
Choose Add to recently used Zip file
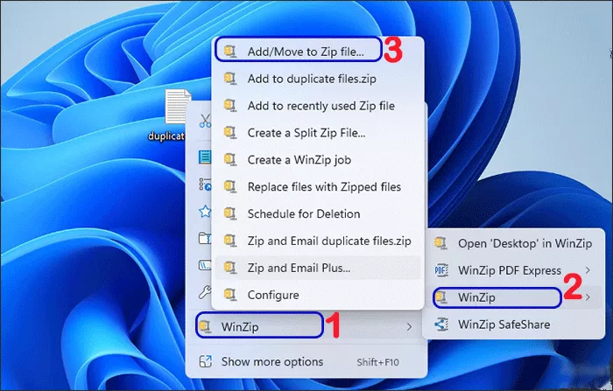[317, 106]
